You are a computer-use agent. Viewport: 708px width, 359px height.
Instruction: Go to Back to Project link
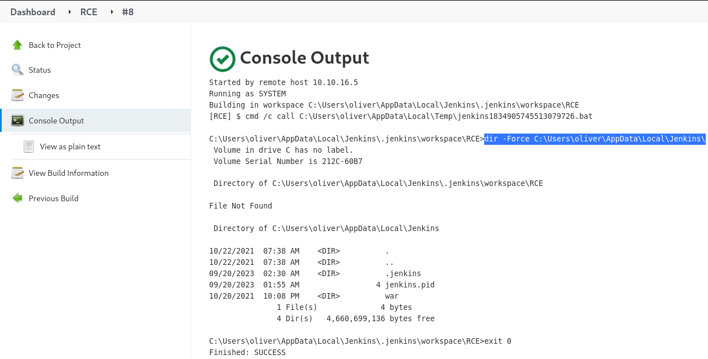point(55,45)
